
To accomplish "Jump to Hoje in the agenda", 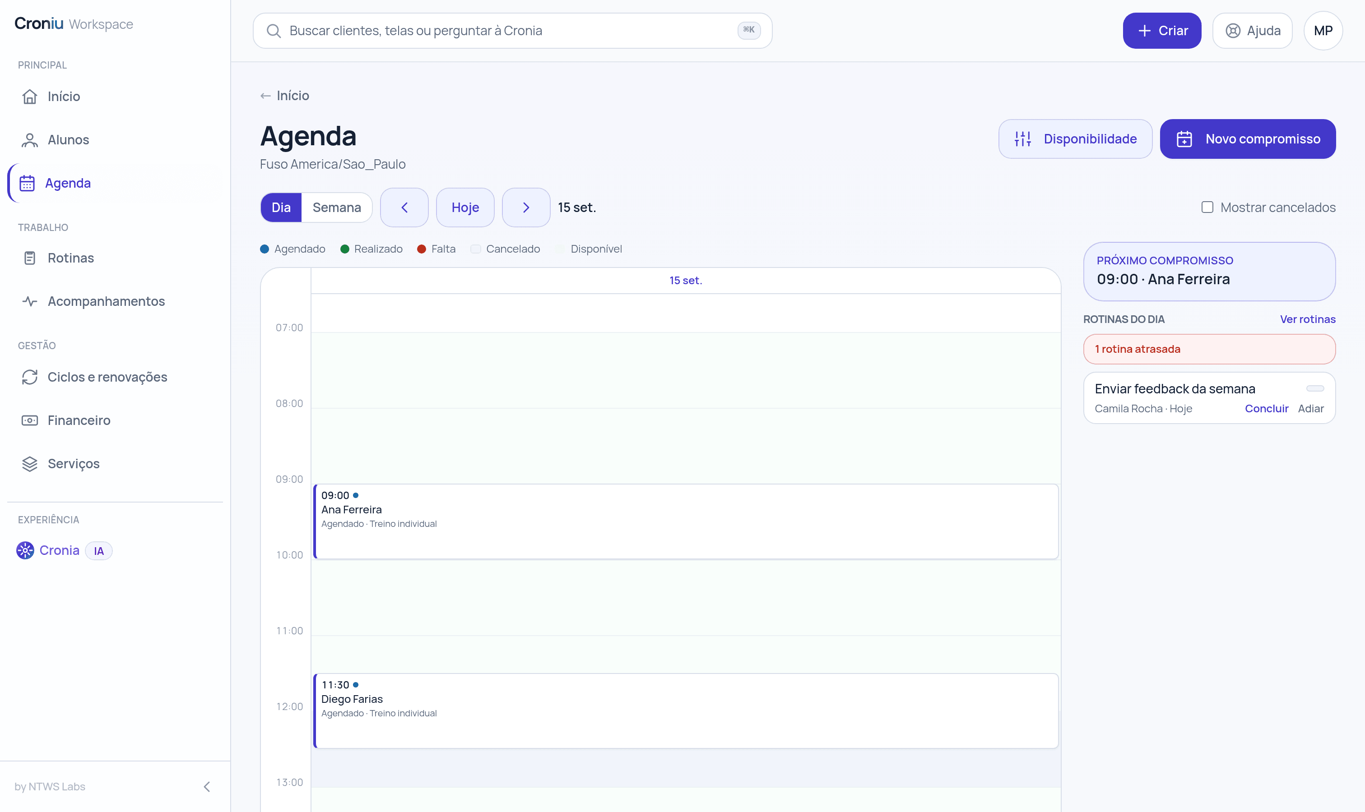I will (465, 208).
